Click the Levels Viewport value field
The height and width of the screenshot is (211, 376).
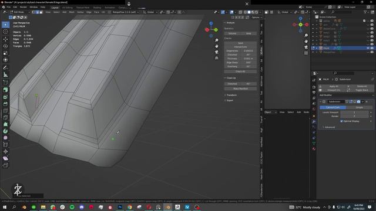[x=354, y=113]
